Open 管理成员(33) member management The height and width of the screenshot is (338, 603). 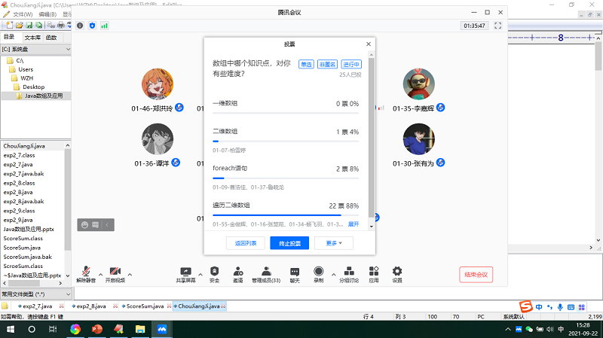(x=265, y=271)
